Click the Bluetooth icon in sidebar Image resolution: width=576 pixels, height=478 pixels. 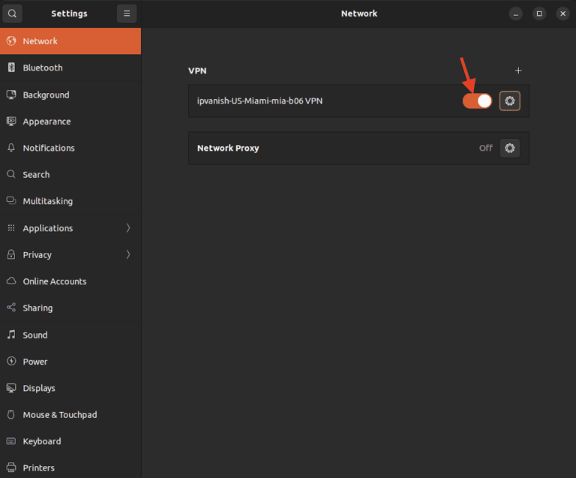[11, 68]
